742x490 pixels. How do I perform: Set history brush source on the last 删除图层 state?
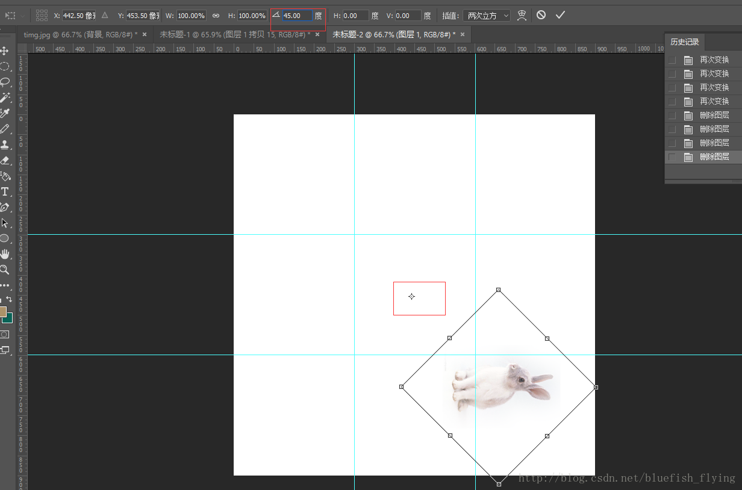[x=672, y=157]
